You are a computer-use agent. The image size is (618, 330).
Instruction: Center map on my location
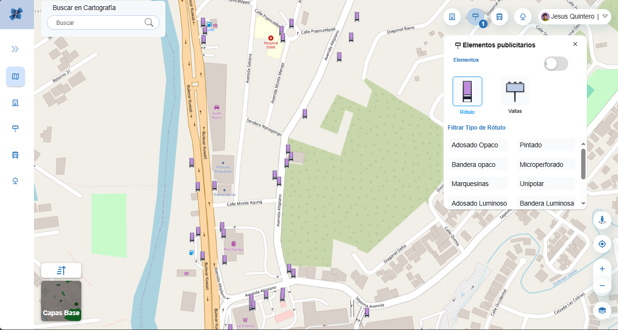tap(602, 244)
